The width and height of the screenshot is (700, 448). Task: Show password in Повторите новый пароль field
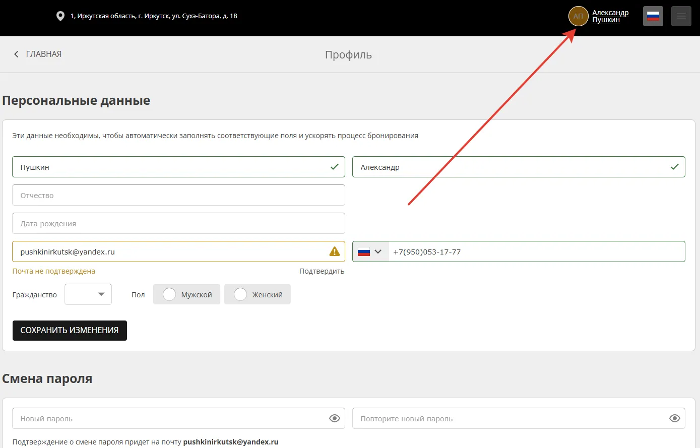[x=674, y=418]
